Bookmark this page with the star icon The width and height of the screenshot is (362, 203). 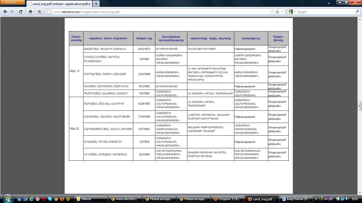click(272, 12)
